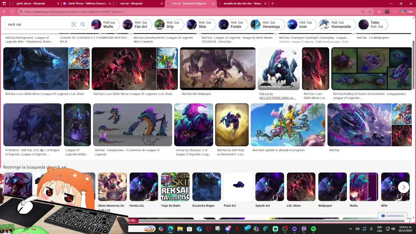Close the 'reck sai - Búsqueda Imágenes' tab

point(214,4)
